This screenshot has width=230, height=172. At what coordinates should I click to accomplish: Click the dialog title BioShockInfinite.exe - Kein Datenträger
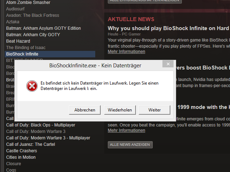click(95, 66)
